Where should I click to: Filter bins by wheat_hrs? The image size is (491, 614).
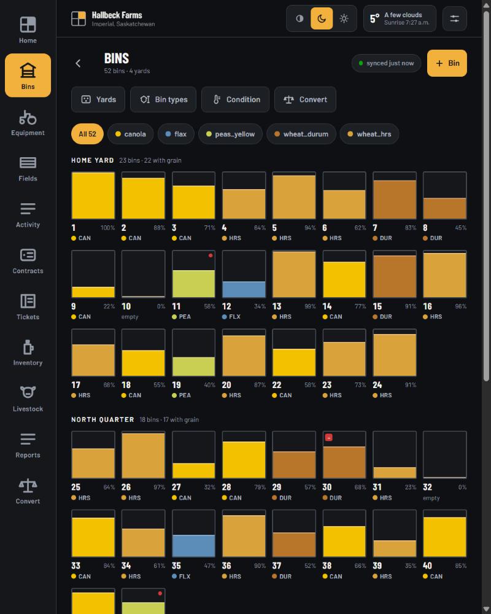[369, 134]
